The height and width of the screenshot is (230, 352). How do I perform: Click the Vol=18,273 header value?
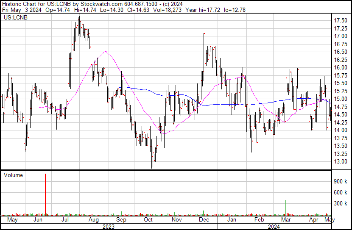click(167, 10)
